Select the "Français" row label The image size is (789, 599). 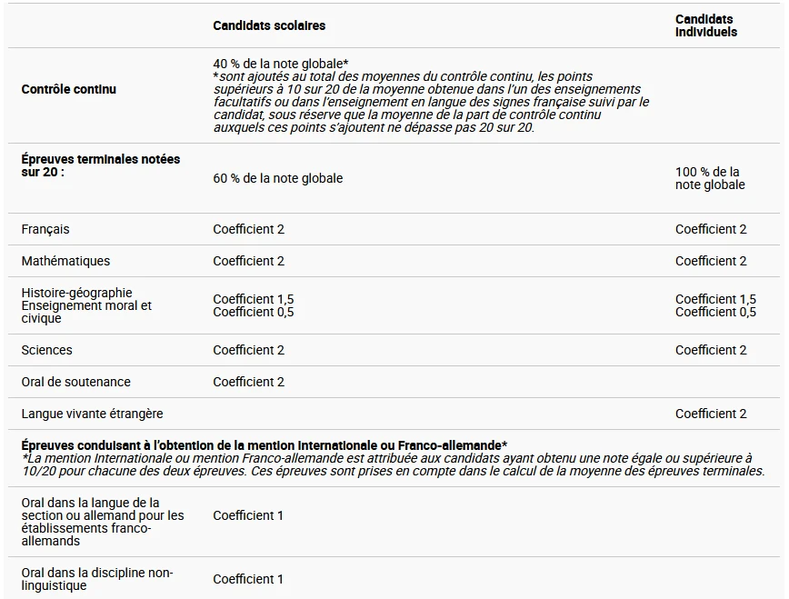(45, 229)
